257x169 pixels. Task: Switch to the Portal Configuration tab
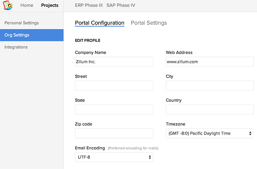pos(99,23)
